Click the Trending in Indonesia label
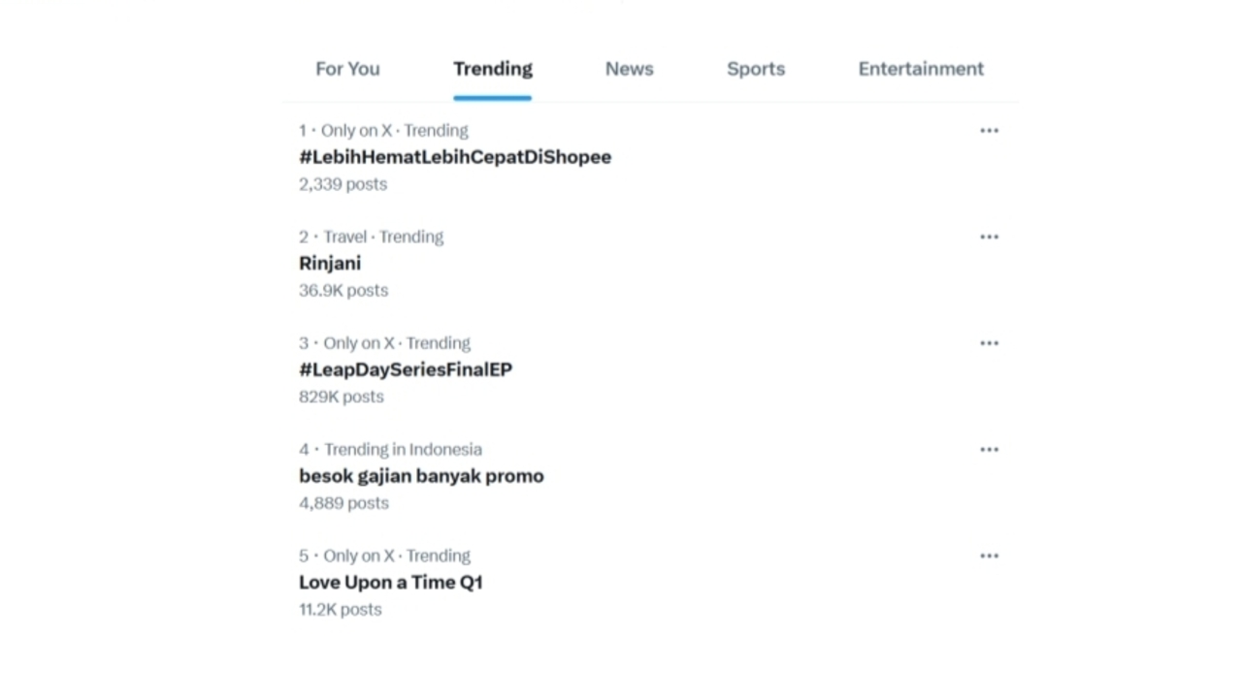Image resolution: width=1242 pixels, height=698 pixels. [x=403, y=450]
